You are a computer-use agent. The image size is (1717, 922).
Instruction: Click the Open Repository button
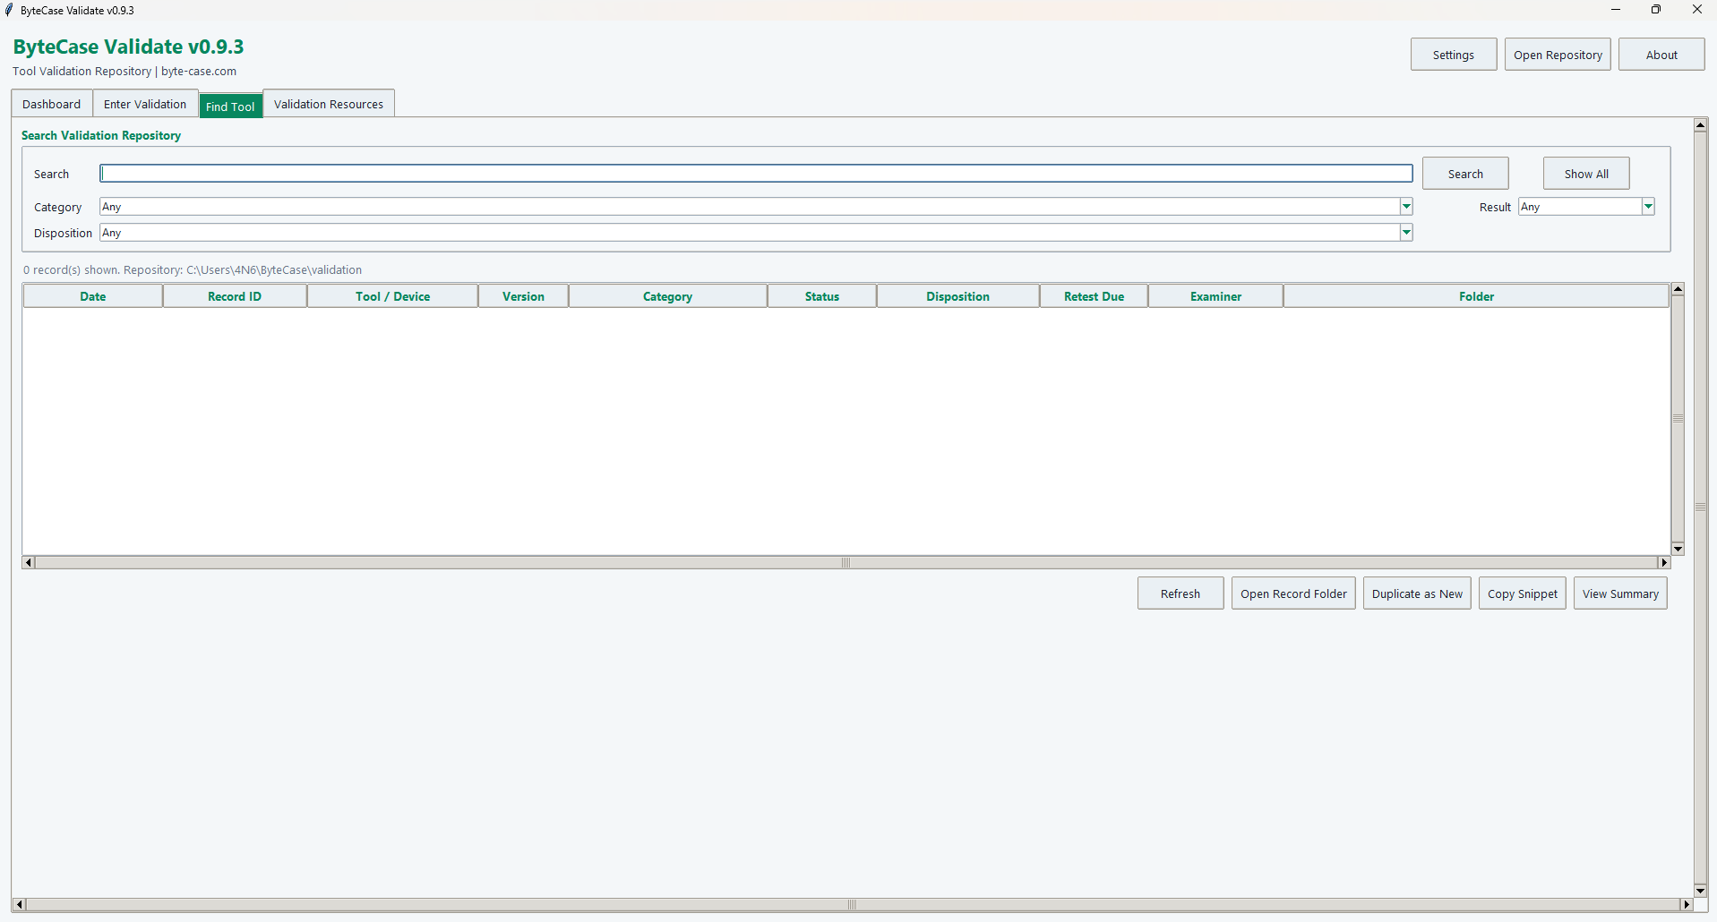point(1558,55)
